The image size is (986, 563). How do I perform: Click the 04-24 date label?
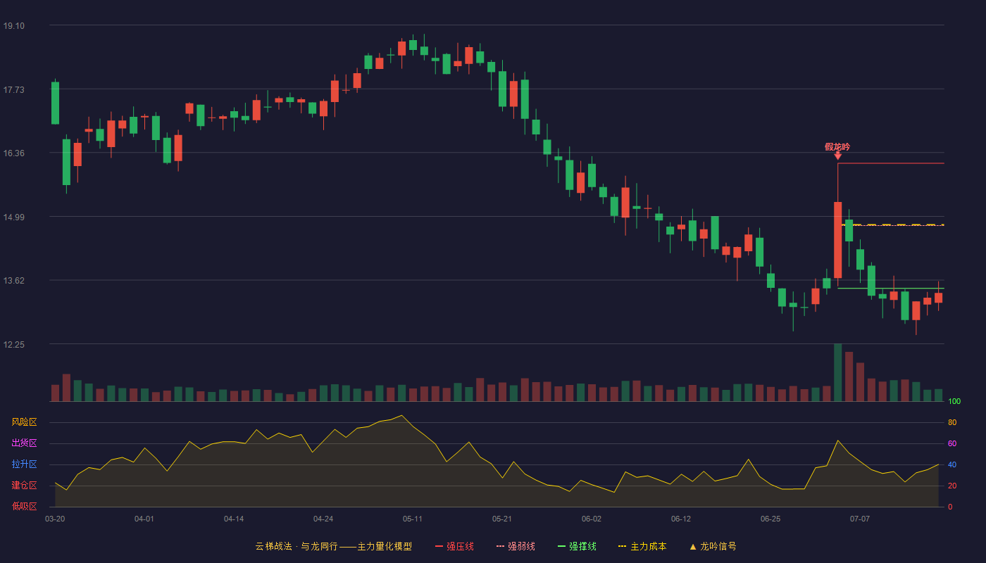coord(323,519)
